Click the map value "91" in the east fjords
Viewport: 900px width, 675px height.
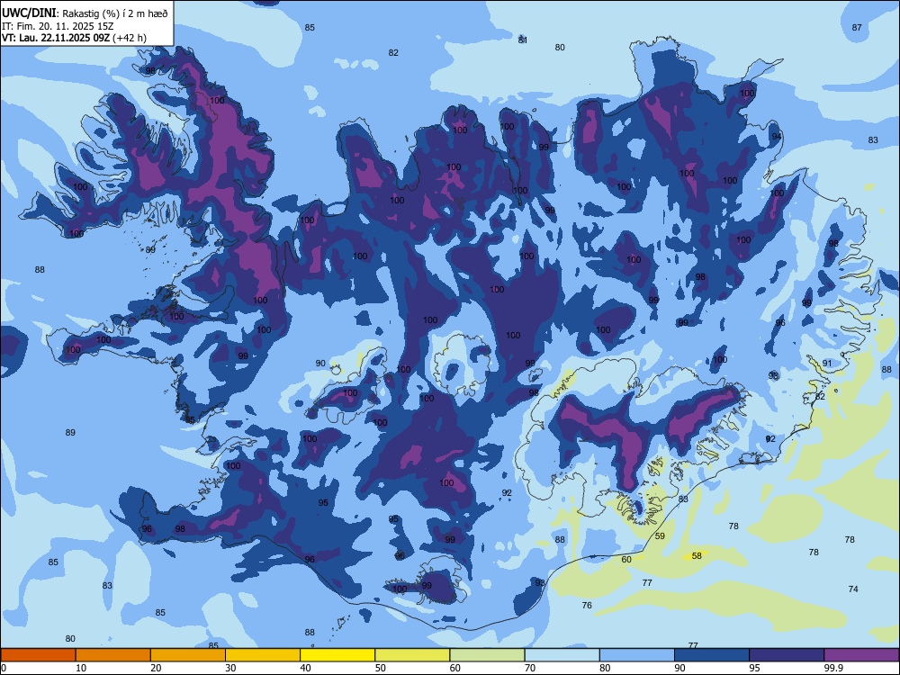tap(827, 364)
